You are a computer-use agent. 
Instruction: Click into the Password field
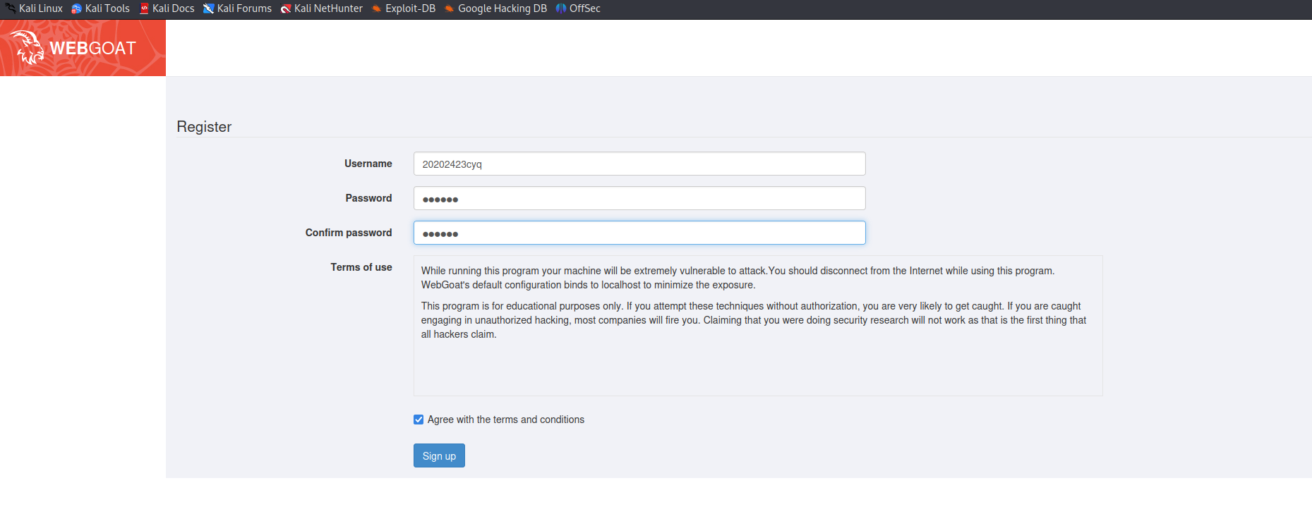pyautogui.click(x=639, y=198)
